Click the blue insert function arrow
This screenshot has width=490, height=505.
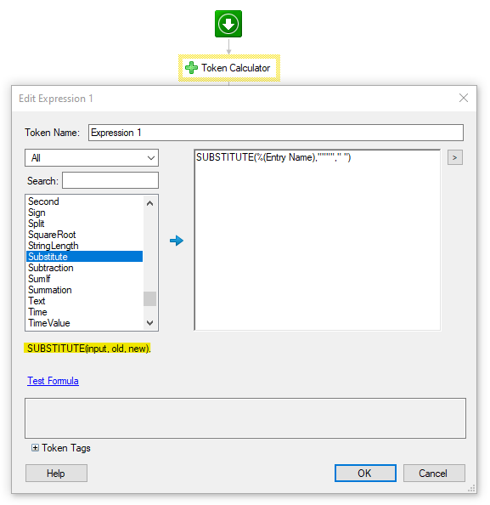coord(177,241)
